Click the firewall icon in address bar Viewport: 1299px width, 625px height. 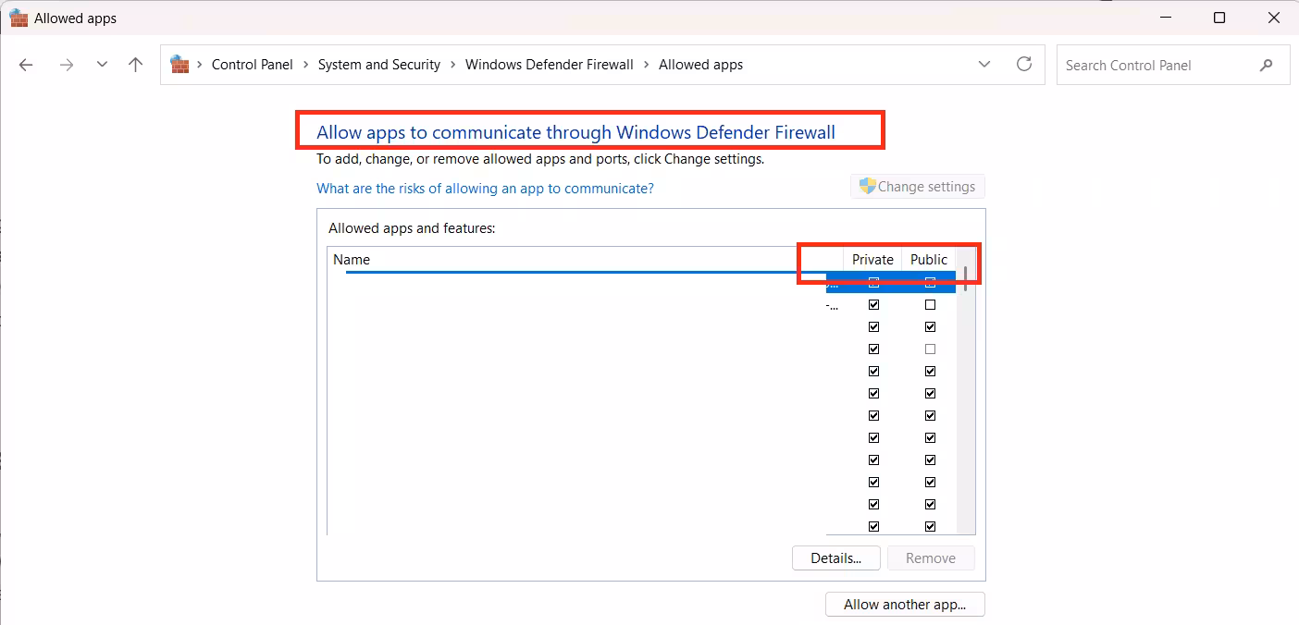coord(179,64)
